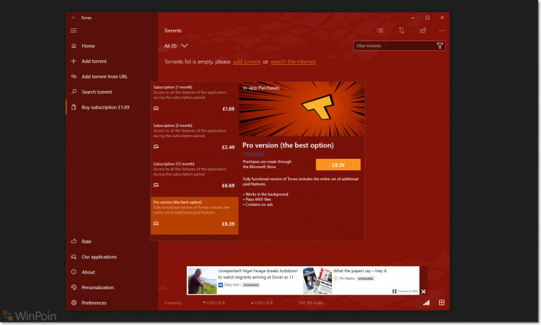541x325 pixels.
Task: Click the orange £8.39 purchase button
Action: pos(338,165)
